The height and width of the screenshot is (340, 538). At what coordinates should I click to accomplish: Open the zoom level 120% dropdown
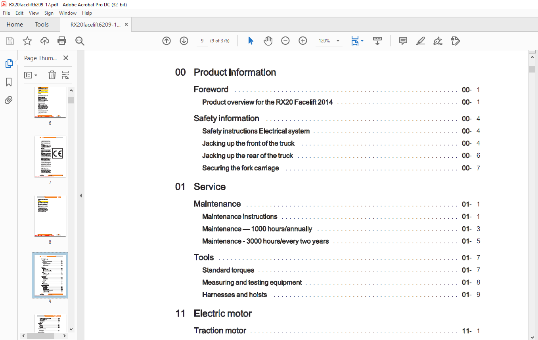point(338,41)
